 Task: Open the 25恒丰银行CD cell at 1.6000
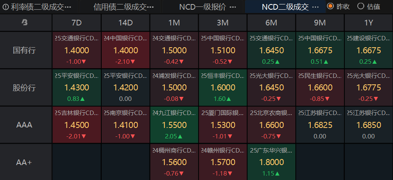tap(222, 88)
